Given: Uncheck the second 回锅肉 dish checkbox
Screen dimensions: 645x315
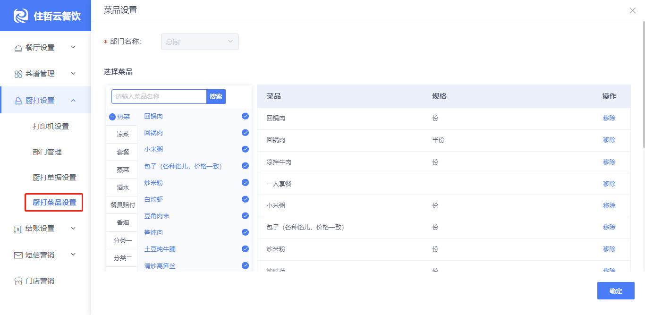Looking at the screenshot, I should point(245,133).
